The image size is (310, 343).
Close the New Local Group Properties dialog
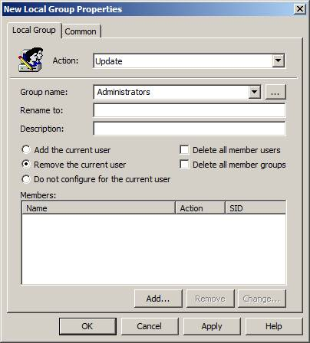click(x=299, y=9)
